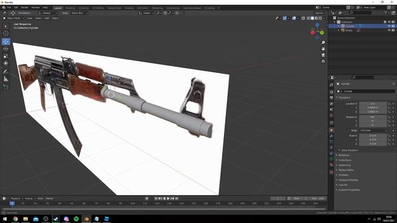
Task: Switch to rendered viewport shading
Action: (x=320, y=18)
